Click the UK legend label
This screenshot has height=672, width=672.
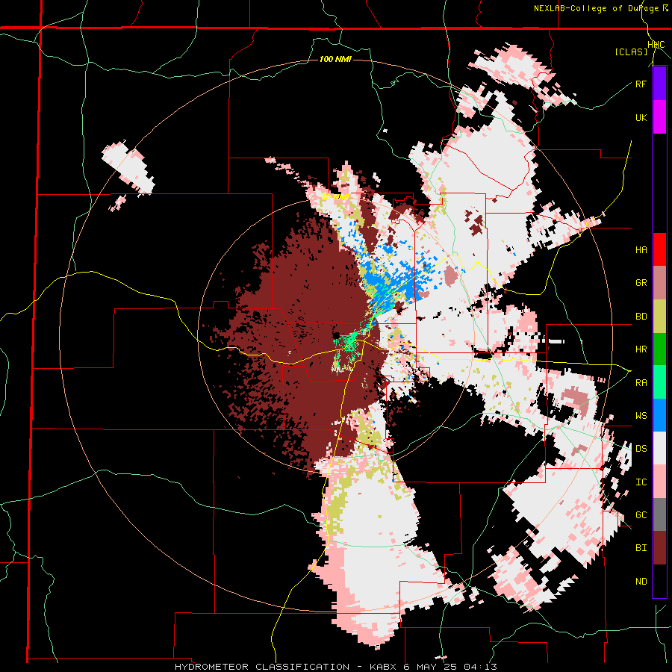(641, 117)
